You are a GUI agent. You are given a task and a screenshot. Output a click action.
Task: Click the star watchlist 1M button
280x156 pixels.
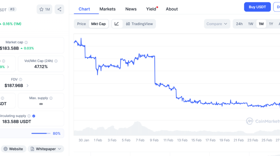(44, 9)
